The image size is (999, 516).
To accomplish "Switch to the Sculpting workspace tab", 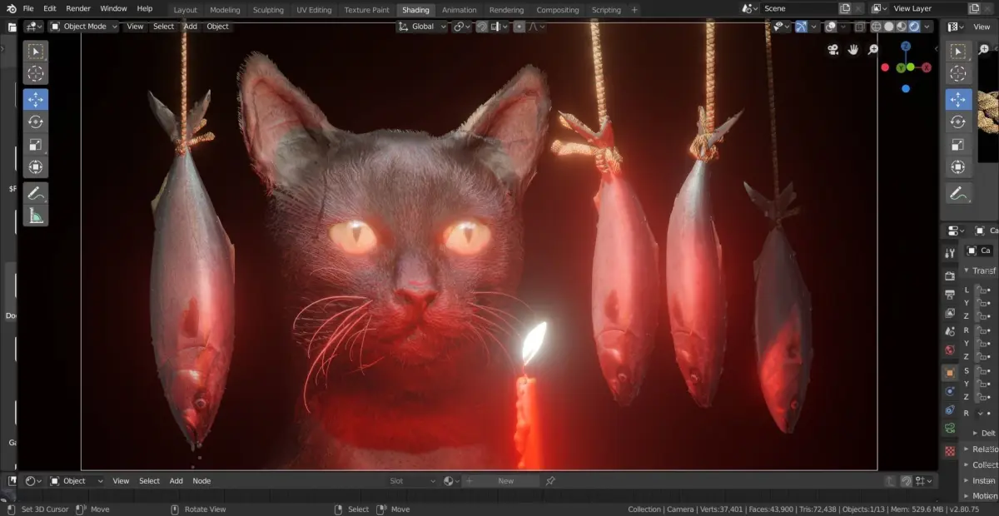I will pos(268,10).
